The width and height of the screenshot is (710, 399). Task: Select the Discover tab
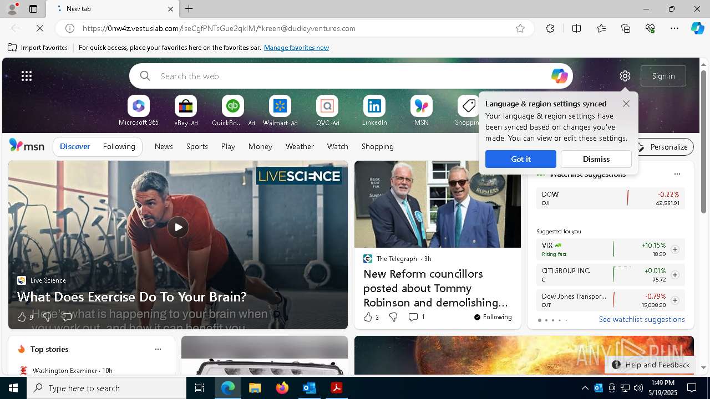(75, 146)
